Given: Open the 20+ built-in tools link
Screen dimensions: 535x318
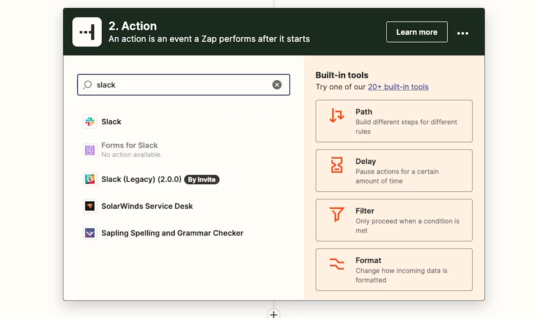Looking at the screenshot, I should pyautogui.click(x=398, y=87).
